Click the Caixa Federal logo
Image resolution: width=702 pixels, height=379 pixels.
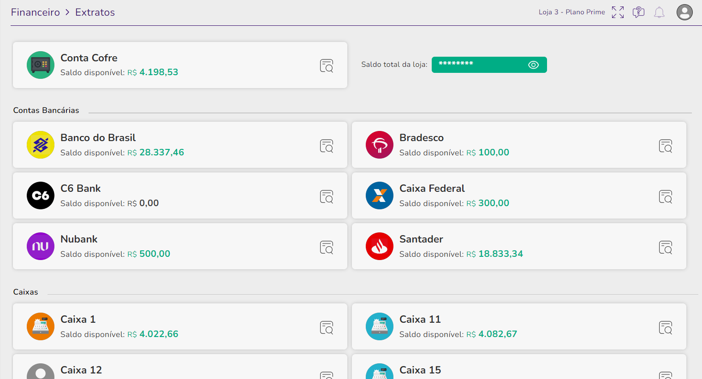point(380,195)
